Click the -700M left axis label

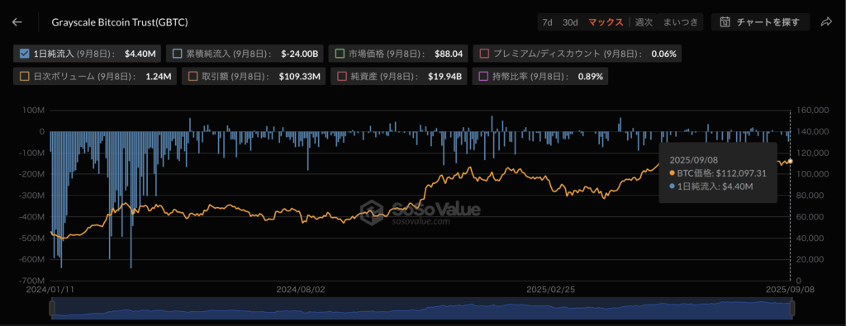pos(33,281)
